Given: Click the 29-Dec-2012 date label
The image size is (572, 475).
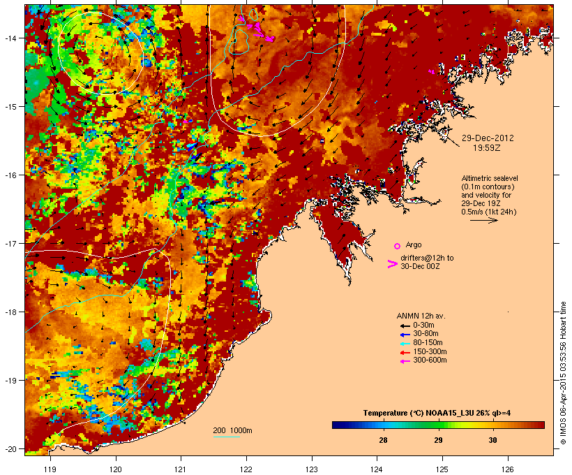Looking at the screenshot, I should coord(488,138).
